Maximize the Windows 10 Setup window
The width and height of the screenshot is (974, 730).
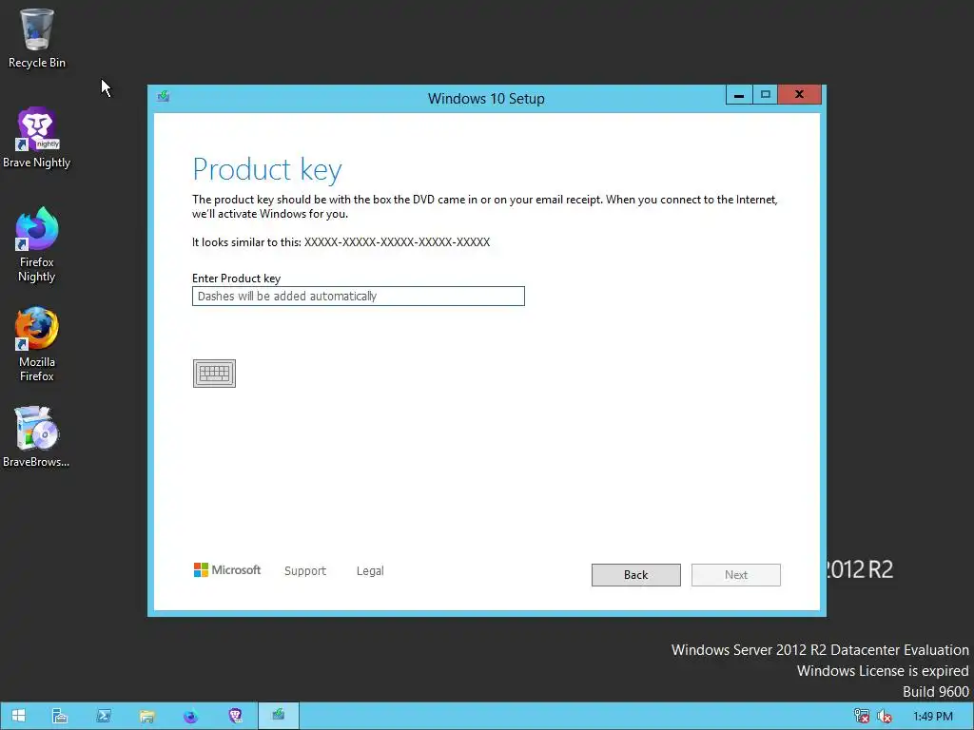point(766,95)
